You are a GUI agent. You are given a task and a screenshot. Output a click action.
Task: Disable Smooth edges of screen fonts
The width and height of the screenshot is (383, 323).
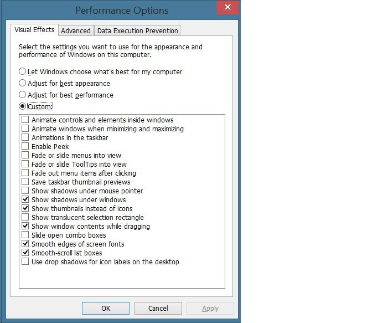pyautogui.click(x=25, y=244)
